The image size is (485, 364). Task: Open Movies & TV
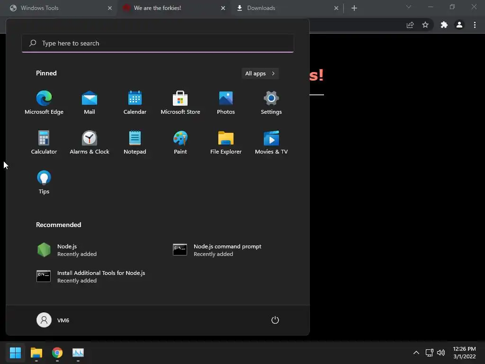pyautogui.click(x=271, y=142)
